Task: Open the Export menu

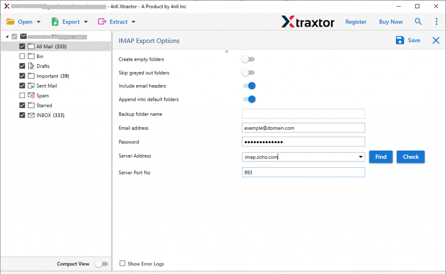Action: 71,22
